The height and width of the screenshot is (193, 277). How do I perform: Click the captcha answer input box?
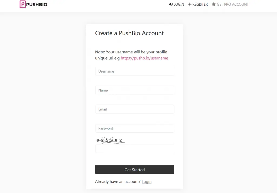pos(134,148)
